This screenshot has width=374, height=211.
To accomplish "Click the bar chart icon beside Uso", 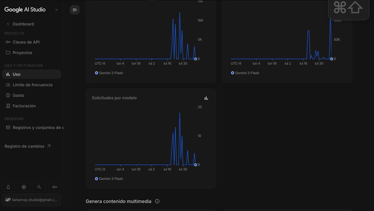I will (x=8, y=74).
